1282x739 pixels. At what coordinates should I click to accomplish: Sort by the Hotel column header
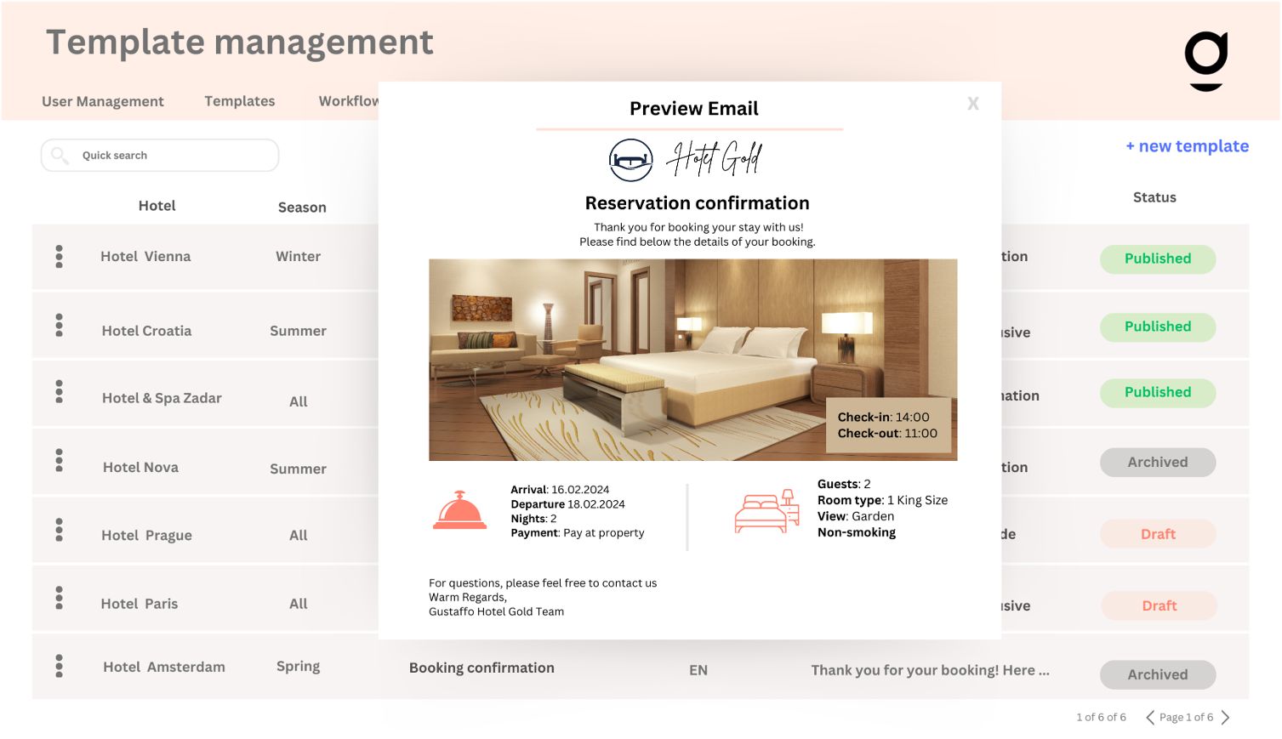coord(157,206)
